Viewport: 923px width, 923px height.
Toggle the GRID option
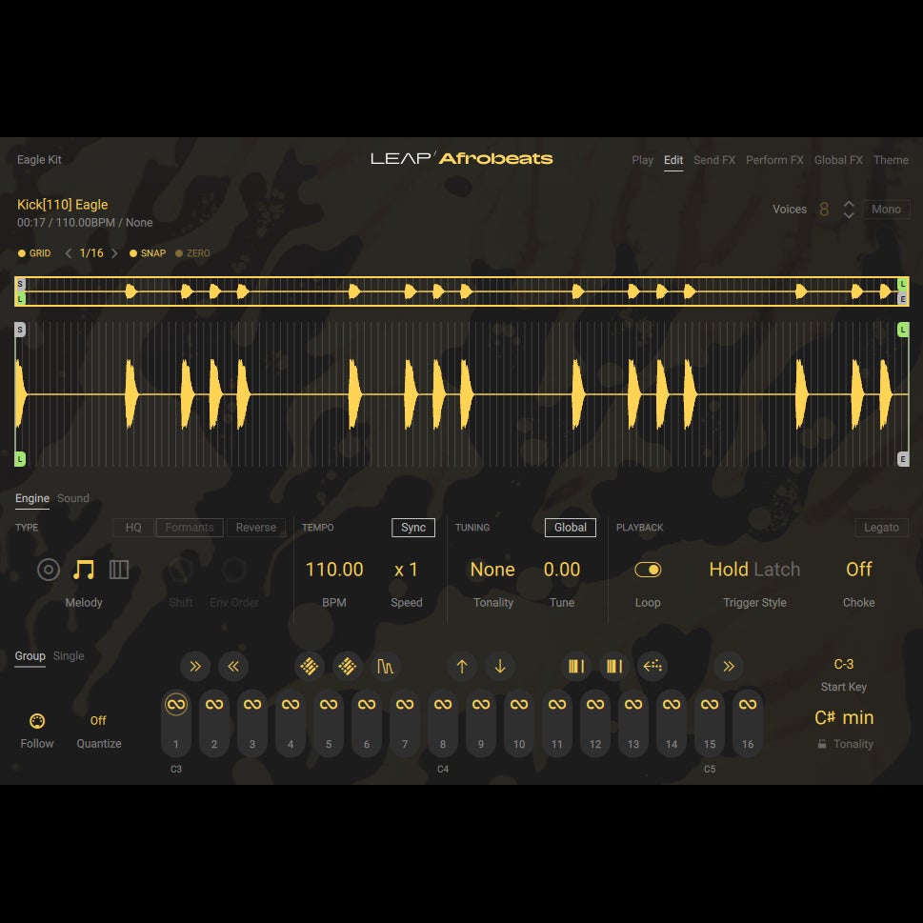34,253
